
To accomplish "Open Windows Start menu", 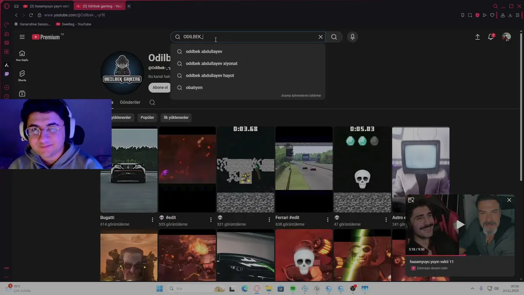I will click(x=159, y=288).
